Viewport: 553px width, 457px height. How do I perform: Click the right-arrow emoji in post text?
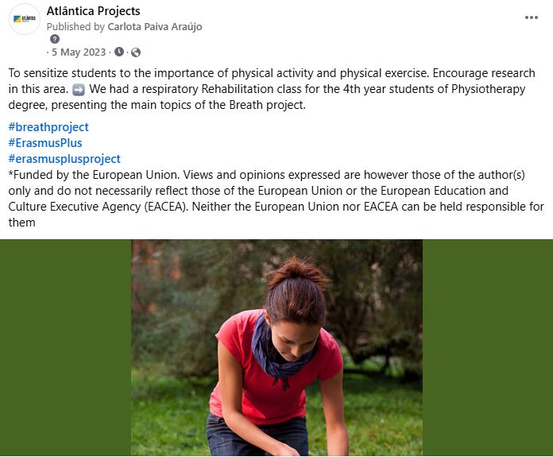click(79, 90)
